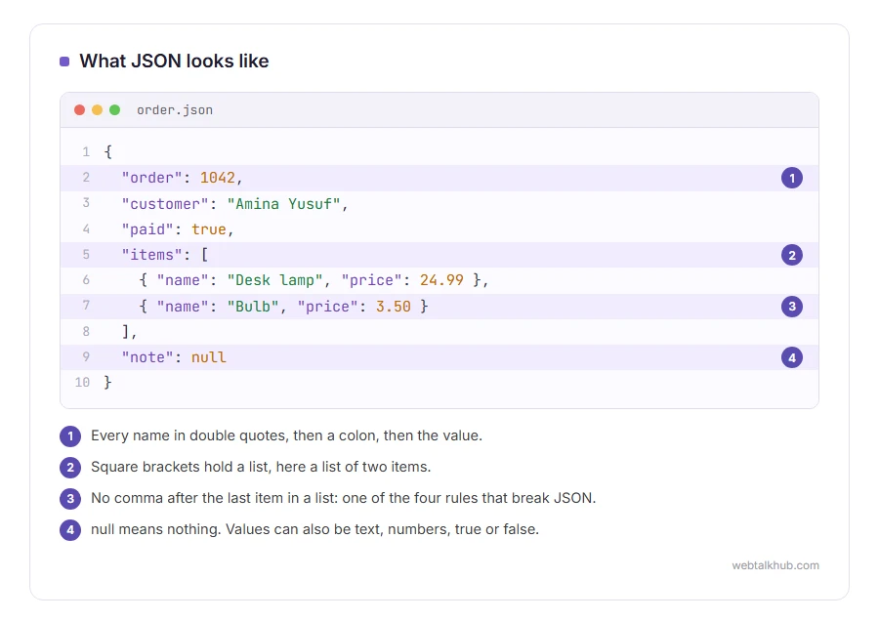
Task: Click callout badge 1 on the "order" code line
Action: [791, 179]
